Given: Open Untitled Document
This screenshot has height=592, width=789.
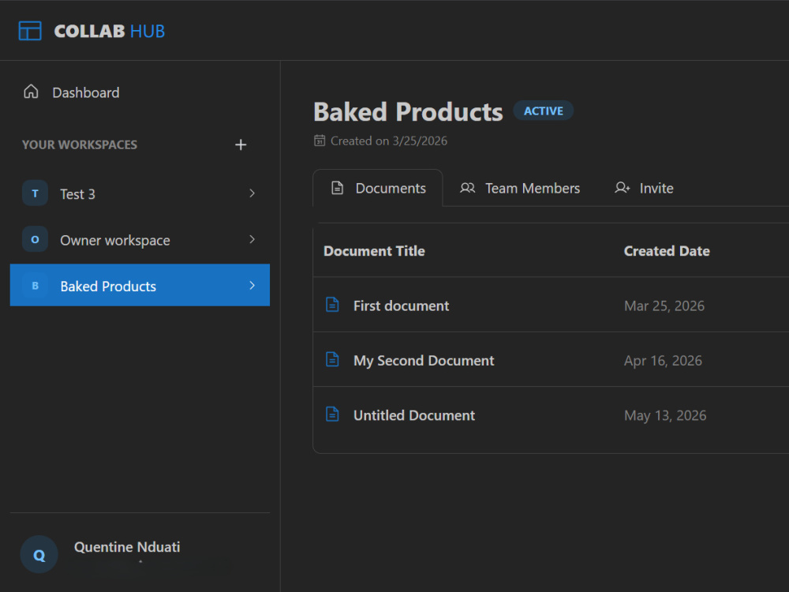Looking at the screenshot, I should (x=413, y=415).
